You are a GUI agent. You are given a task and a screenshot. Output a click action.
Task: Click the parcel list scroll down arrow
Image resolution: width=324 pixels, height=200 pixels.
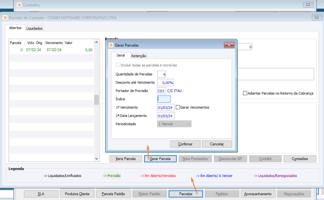[96, 159]
